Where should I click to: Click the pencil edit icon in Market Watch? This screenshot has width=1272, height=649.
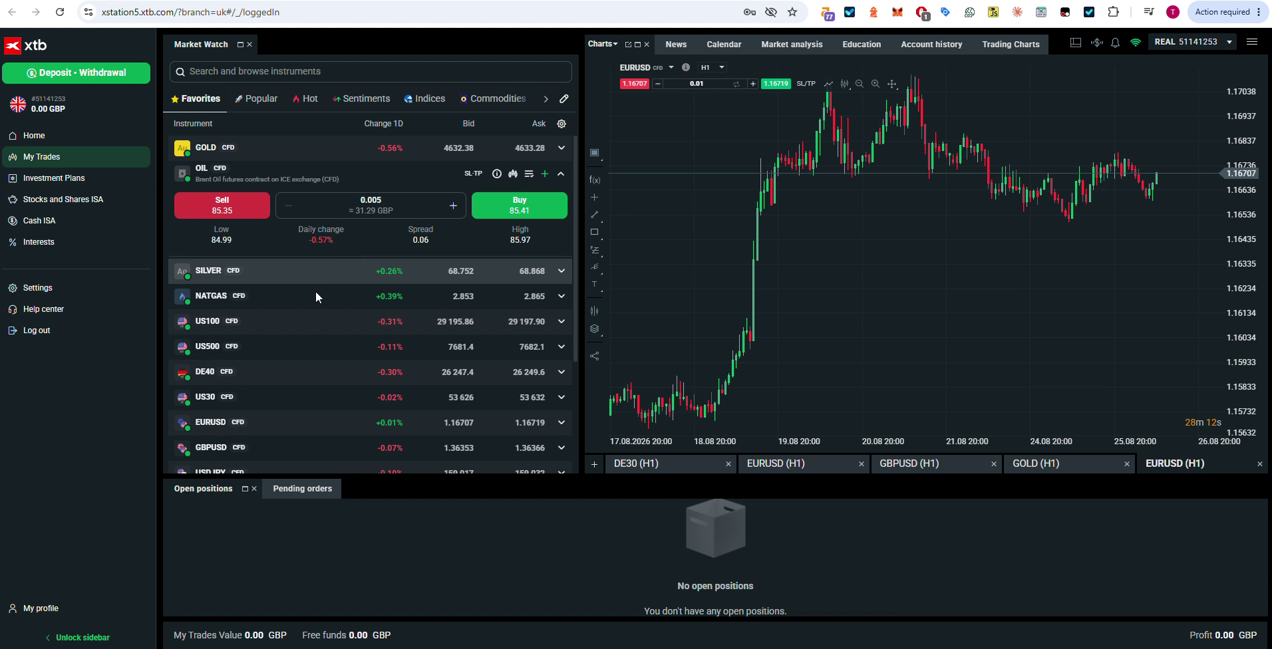pyautogui.click(x=564, y=99)
